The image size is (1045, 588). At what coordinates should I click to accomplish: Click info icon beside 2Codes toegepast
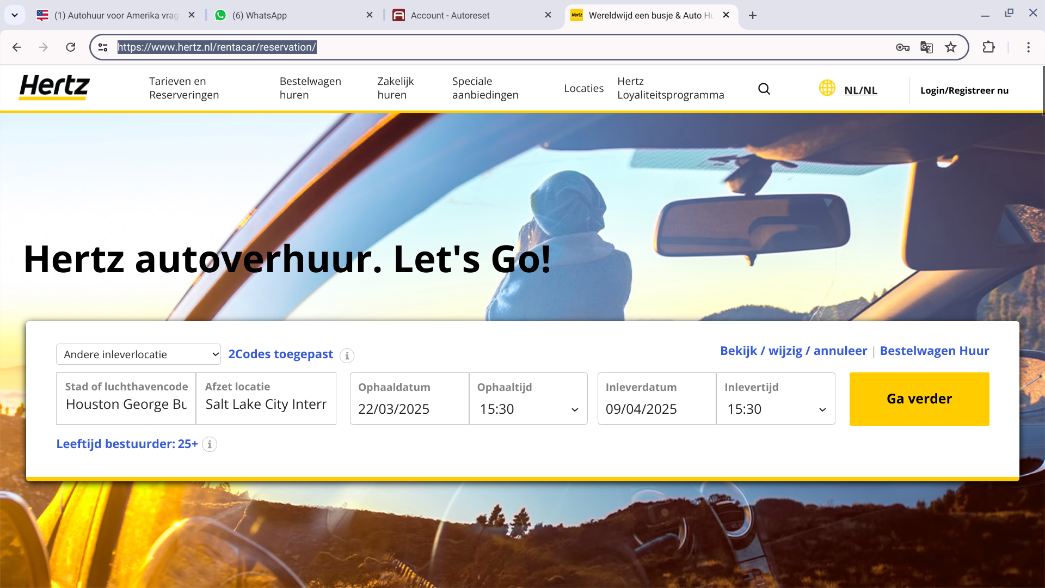click(x=347, y=356)
